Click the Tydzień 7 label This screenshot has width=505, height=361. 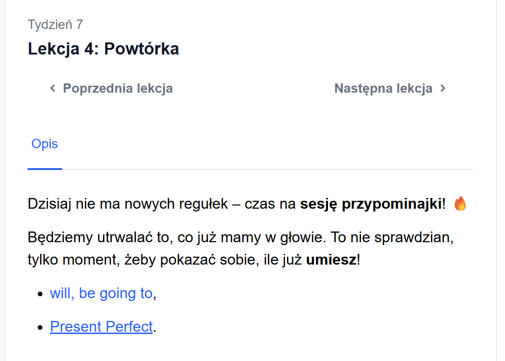click(55, 24)
